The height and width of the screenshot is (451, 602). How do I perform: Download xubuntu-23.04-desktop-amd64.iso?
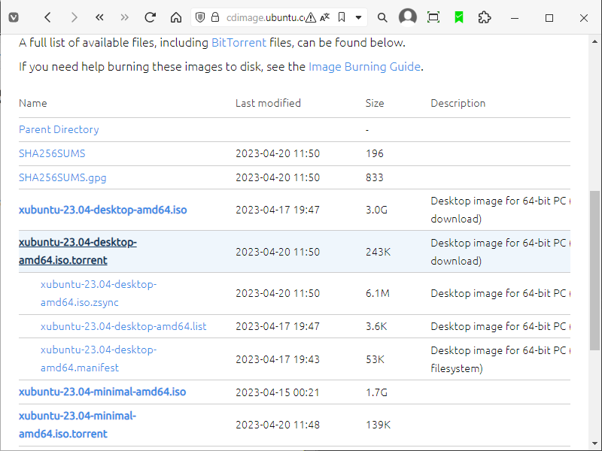click(x=103, y=210)
